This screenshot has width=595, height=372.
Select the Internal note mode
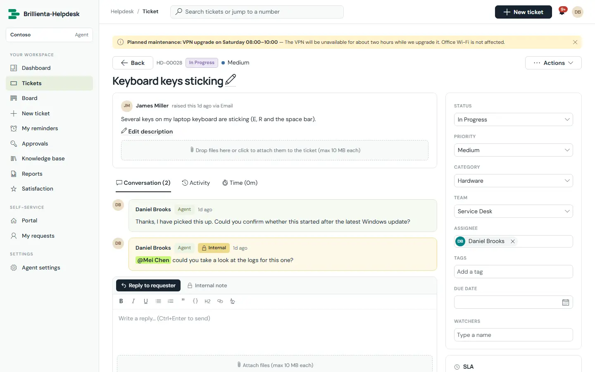[207, 286]
